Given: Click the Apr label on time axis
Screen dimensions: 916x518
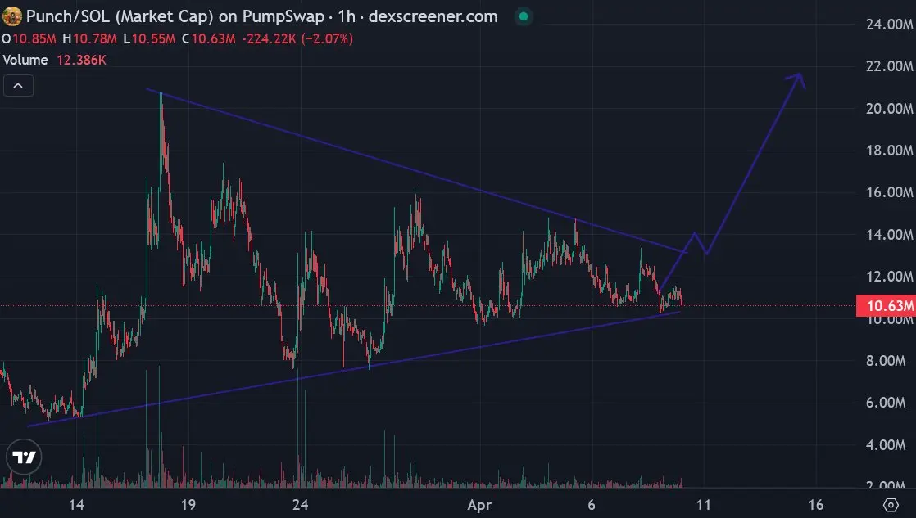Looking at the screenshot, I should point(479,505).
